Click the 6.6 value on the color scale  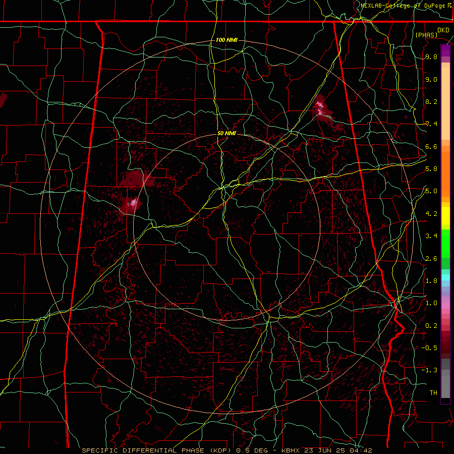(431, 146)
